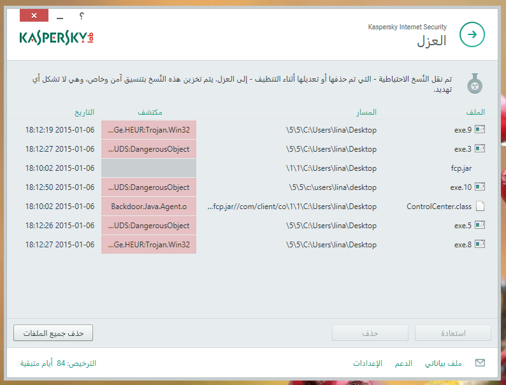This screenshot has width=506, height=385.
Task: Select the exe.5 file name
Action: pyautogui.click(x=463, y=226)
